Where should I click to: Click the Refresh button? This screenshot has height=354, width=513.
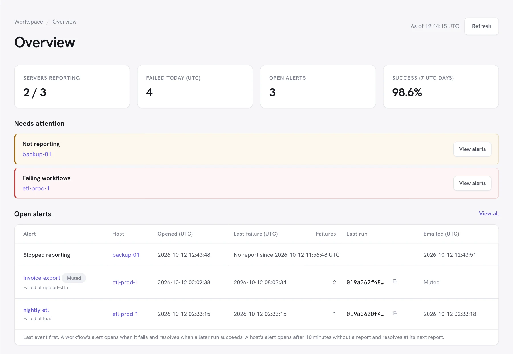pyautogui.click(x=481, y=26)
